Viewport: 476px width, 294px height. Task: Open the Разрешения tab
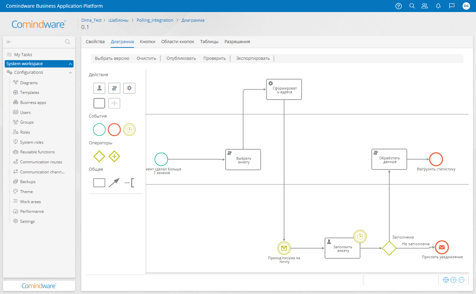237,42
